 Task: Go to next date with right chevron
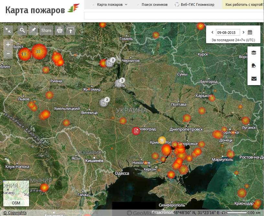243,32
